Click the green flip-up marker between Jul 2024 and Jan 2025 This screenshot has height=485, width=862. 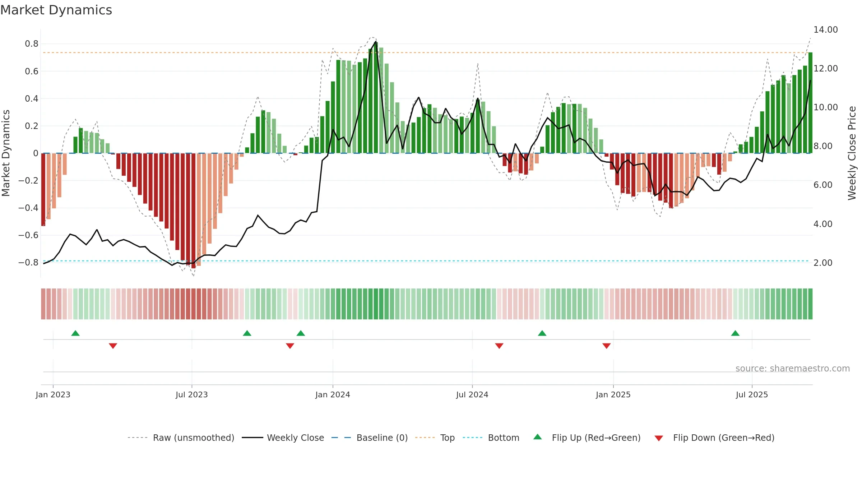click(542, 333)
